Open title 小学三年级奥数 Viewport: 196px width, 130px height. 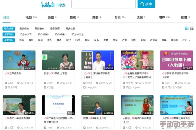13,73
